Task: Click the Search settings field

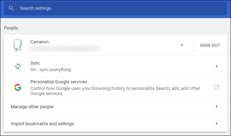Action: [x=116, y=8]
